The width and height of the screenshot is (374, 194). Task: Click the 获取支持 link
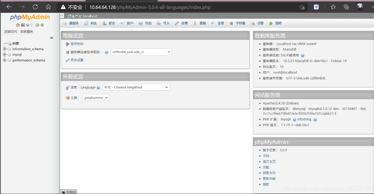(269, 173)
